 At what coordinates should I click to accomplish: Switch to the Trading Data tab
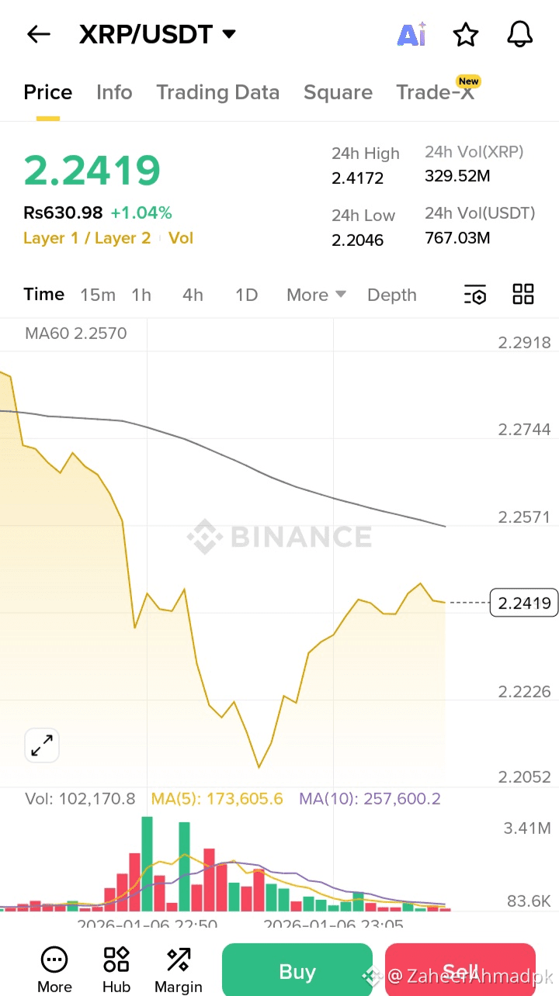[217, 92]
